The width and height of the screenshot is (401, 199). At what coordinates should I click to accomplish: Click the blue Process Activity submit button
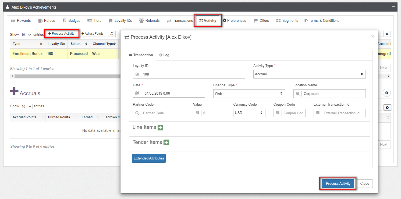coord(338,184)
